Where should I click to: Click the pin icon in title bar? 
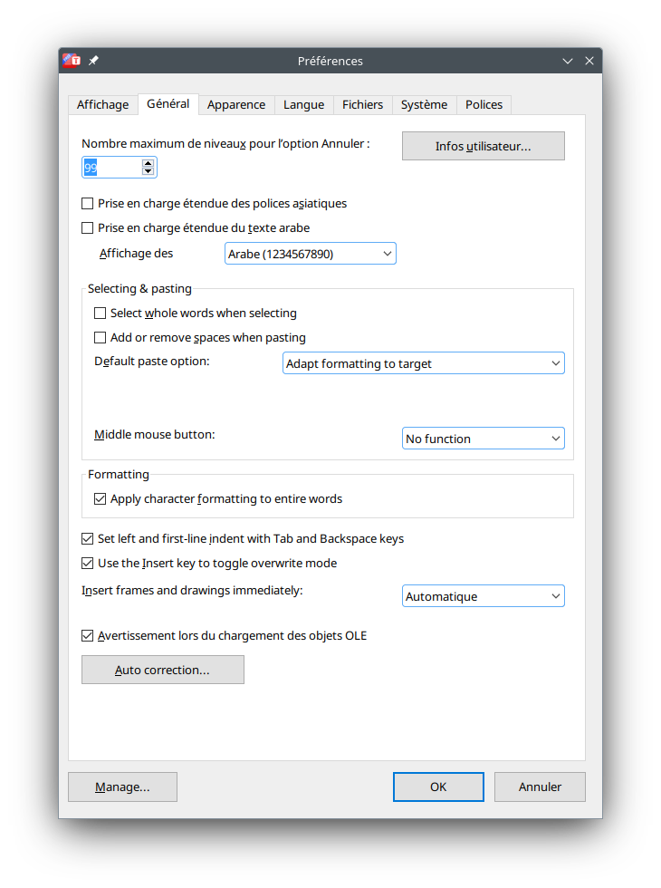pos(93,61)
